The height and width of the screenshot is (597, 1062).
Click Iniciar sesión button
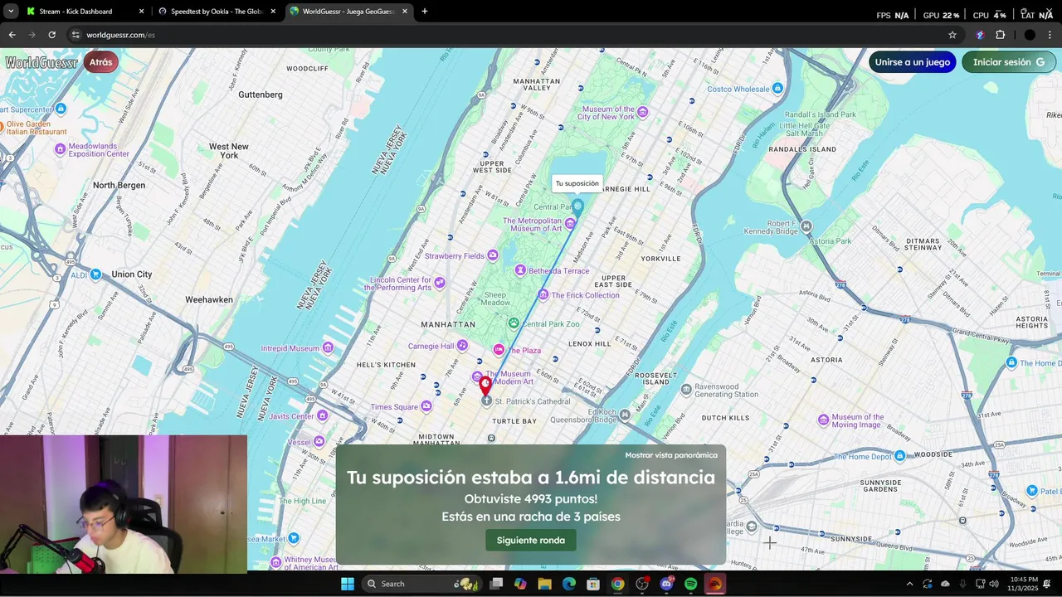(x=1009, y=62)
